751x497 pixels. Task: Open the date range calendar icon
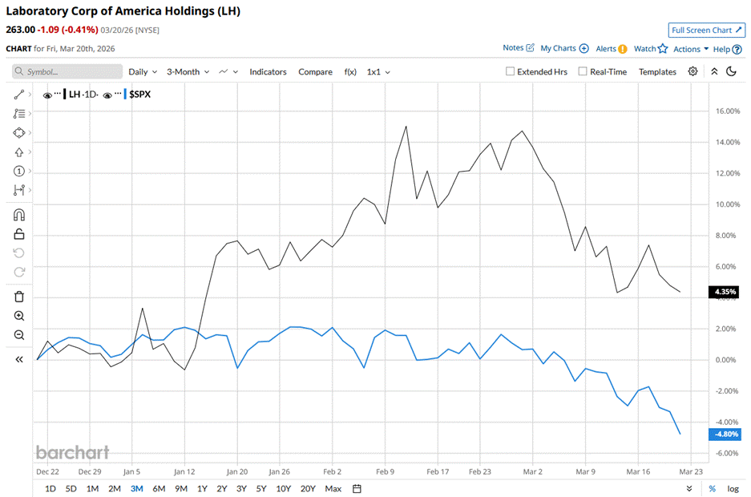pyautogui.click(x=357, y=488)
